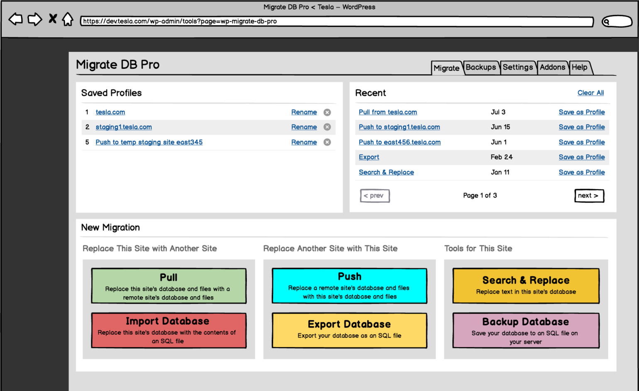Click the prev page button
Screen dimensions: 639x391
pos(375,195)
